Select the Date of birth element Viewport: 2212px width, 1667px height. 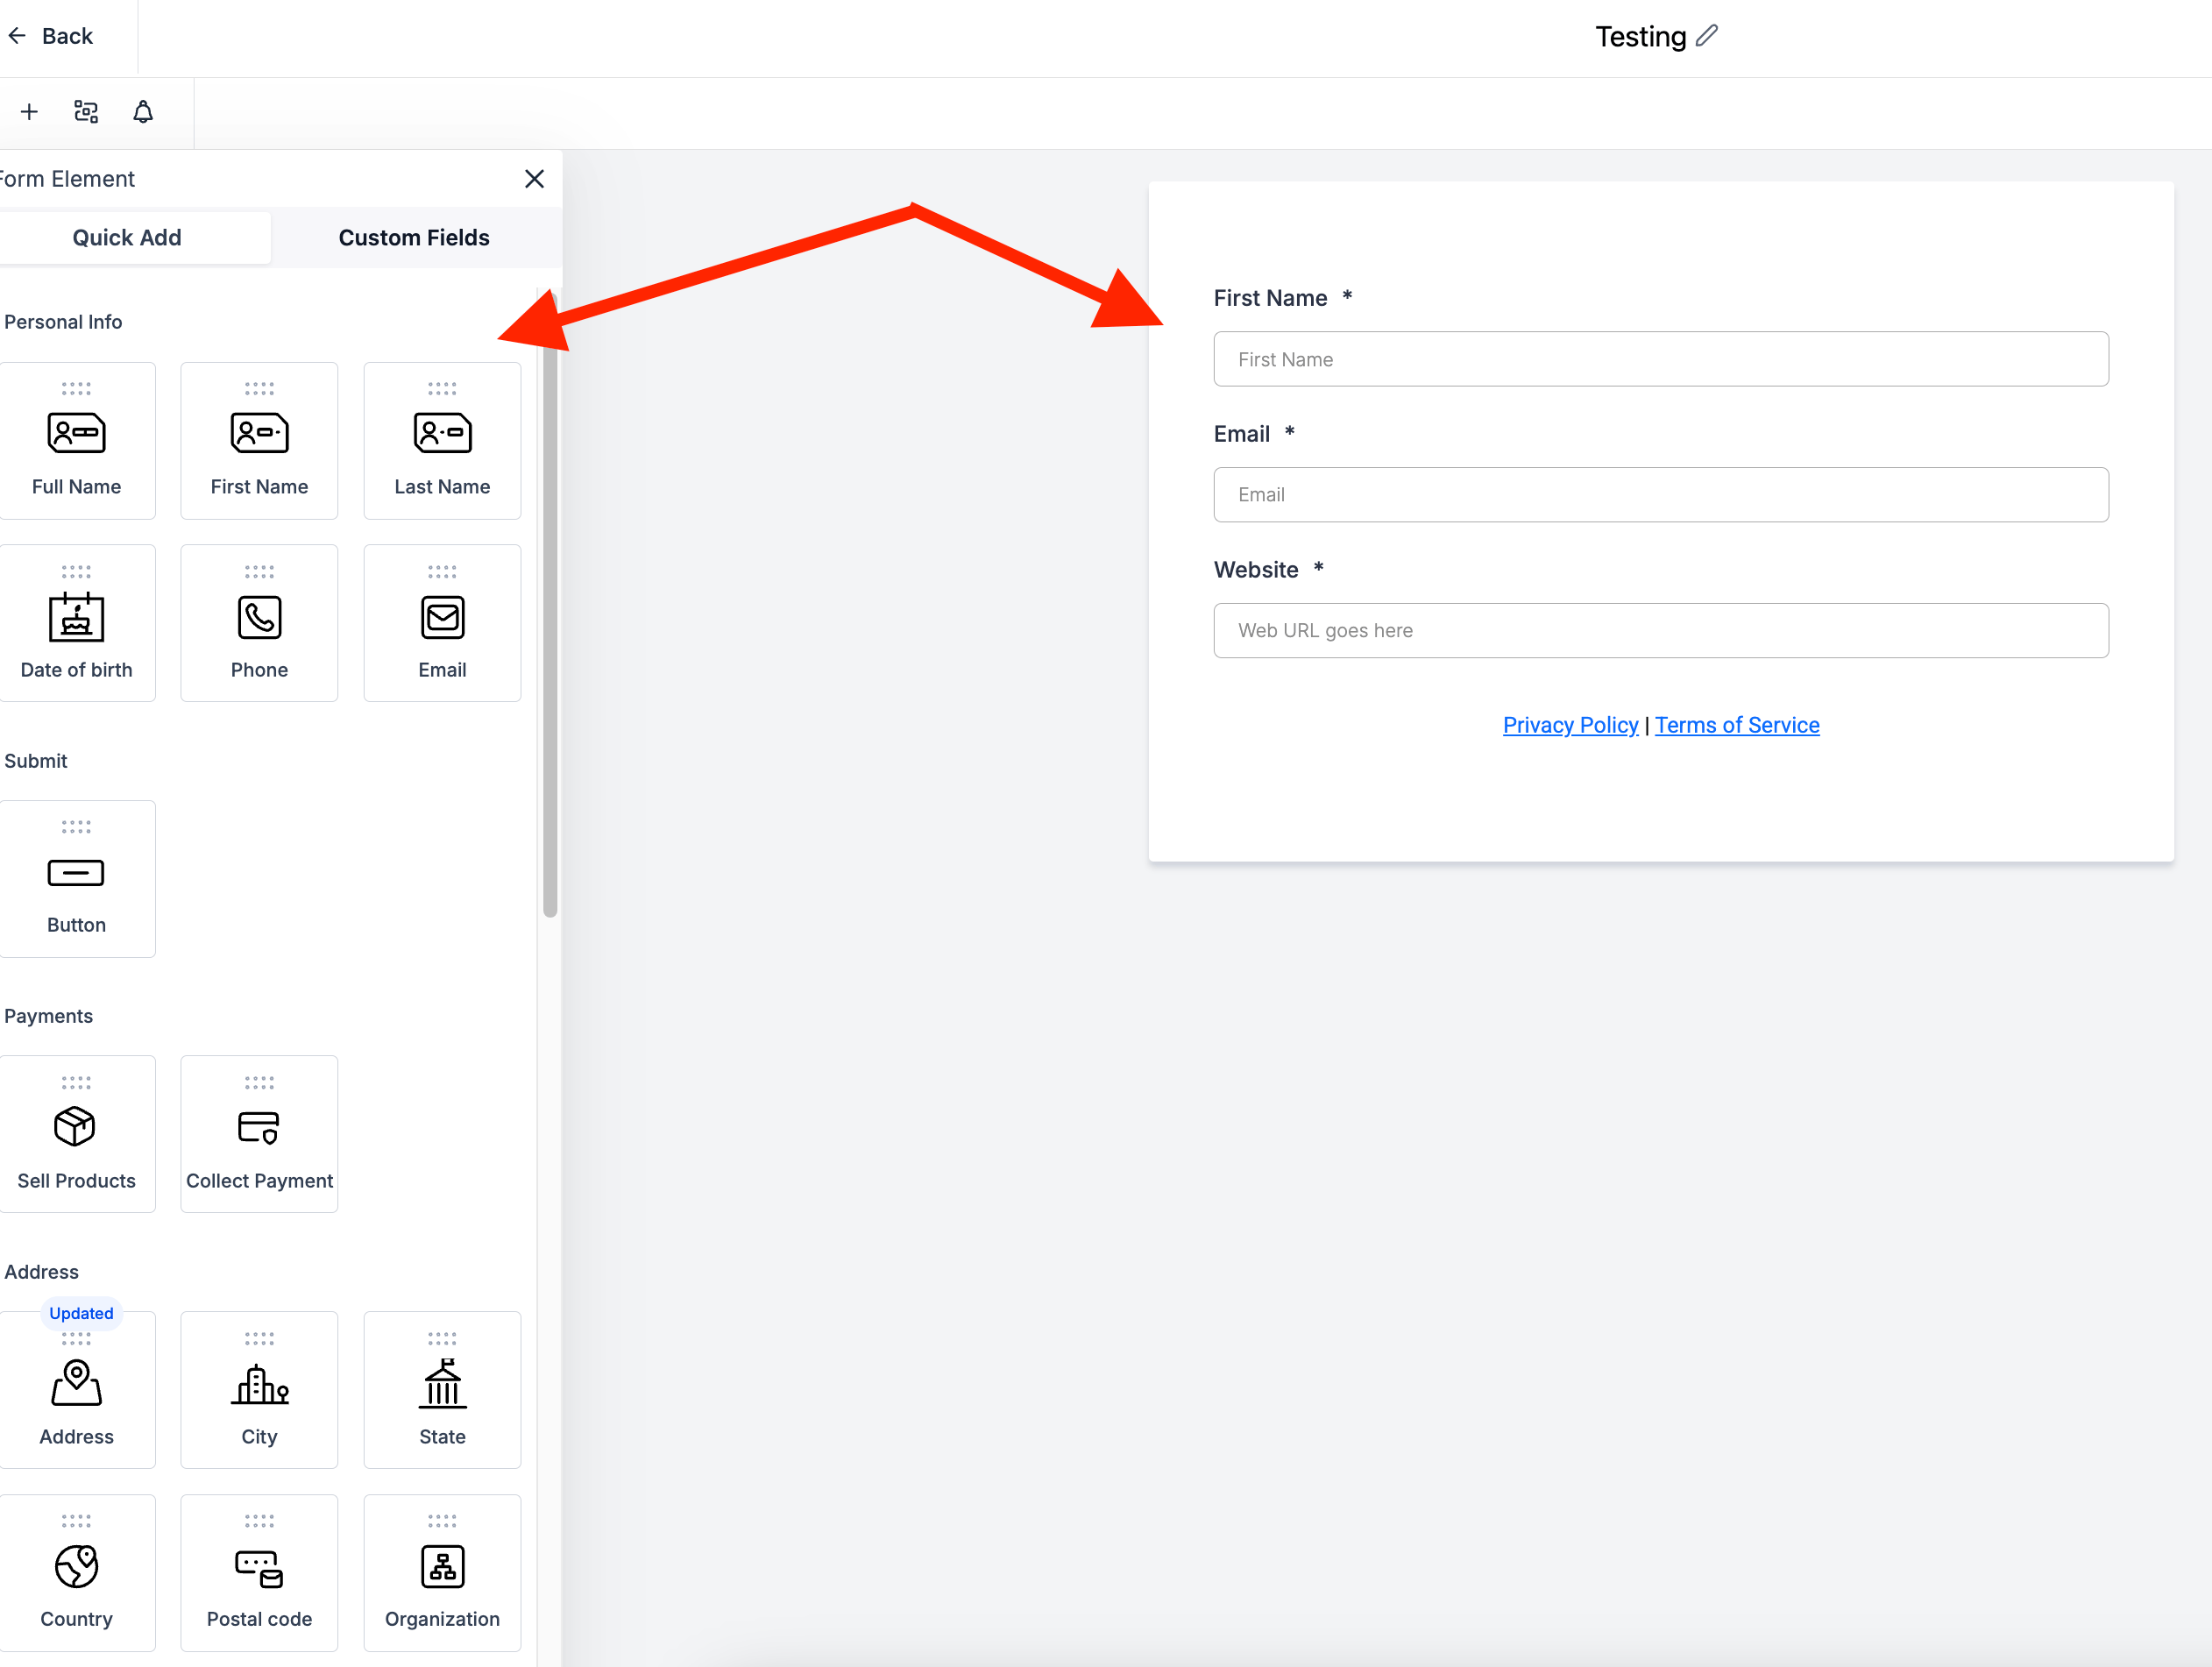coord(77,623)
